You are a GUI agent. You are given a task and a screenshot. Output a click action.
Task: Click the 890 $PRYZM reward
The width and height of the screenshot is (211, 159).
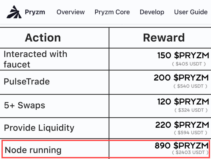(x=182, y=145)
